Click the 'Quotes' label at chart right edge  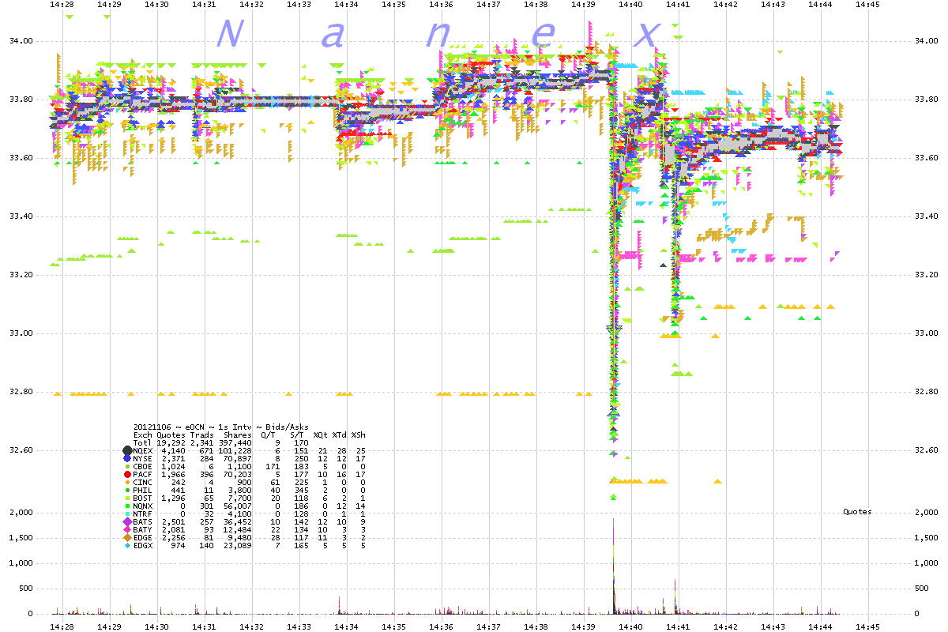(856, 512)
